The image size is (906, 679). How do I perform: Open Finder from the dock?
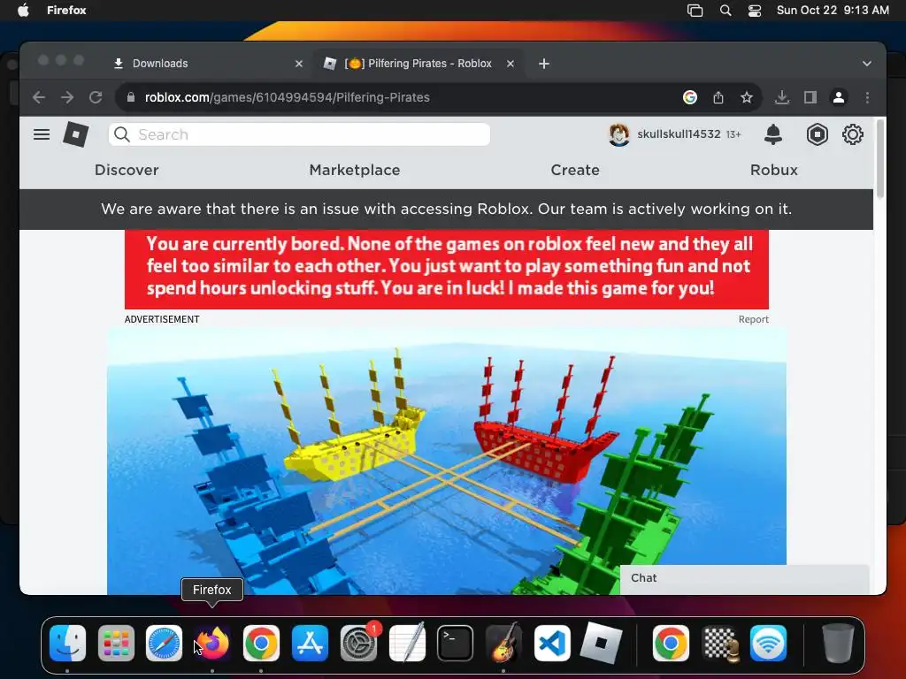(67, 644)
